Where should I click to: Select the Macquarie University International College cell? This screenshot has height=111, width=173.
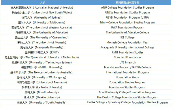click(x=127, y=47)
